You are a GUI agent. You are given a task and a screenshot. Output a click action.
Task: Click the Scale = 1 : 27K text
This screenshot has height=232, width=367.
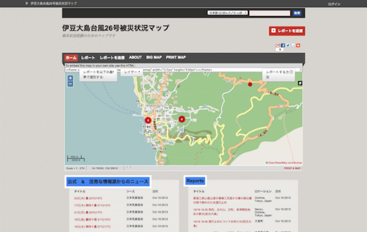[75, 168]
